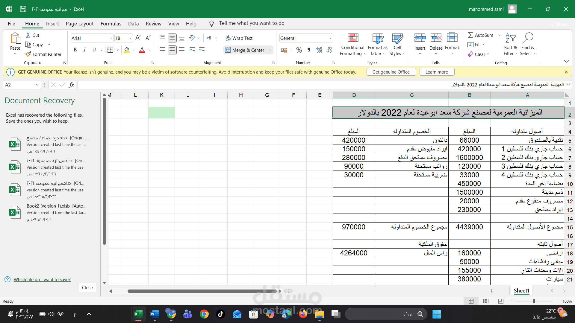
Task: Open the Arial font name dropdown
Action: click(111, 38)
